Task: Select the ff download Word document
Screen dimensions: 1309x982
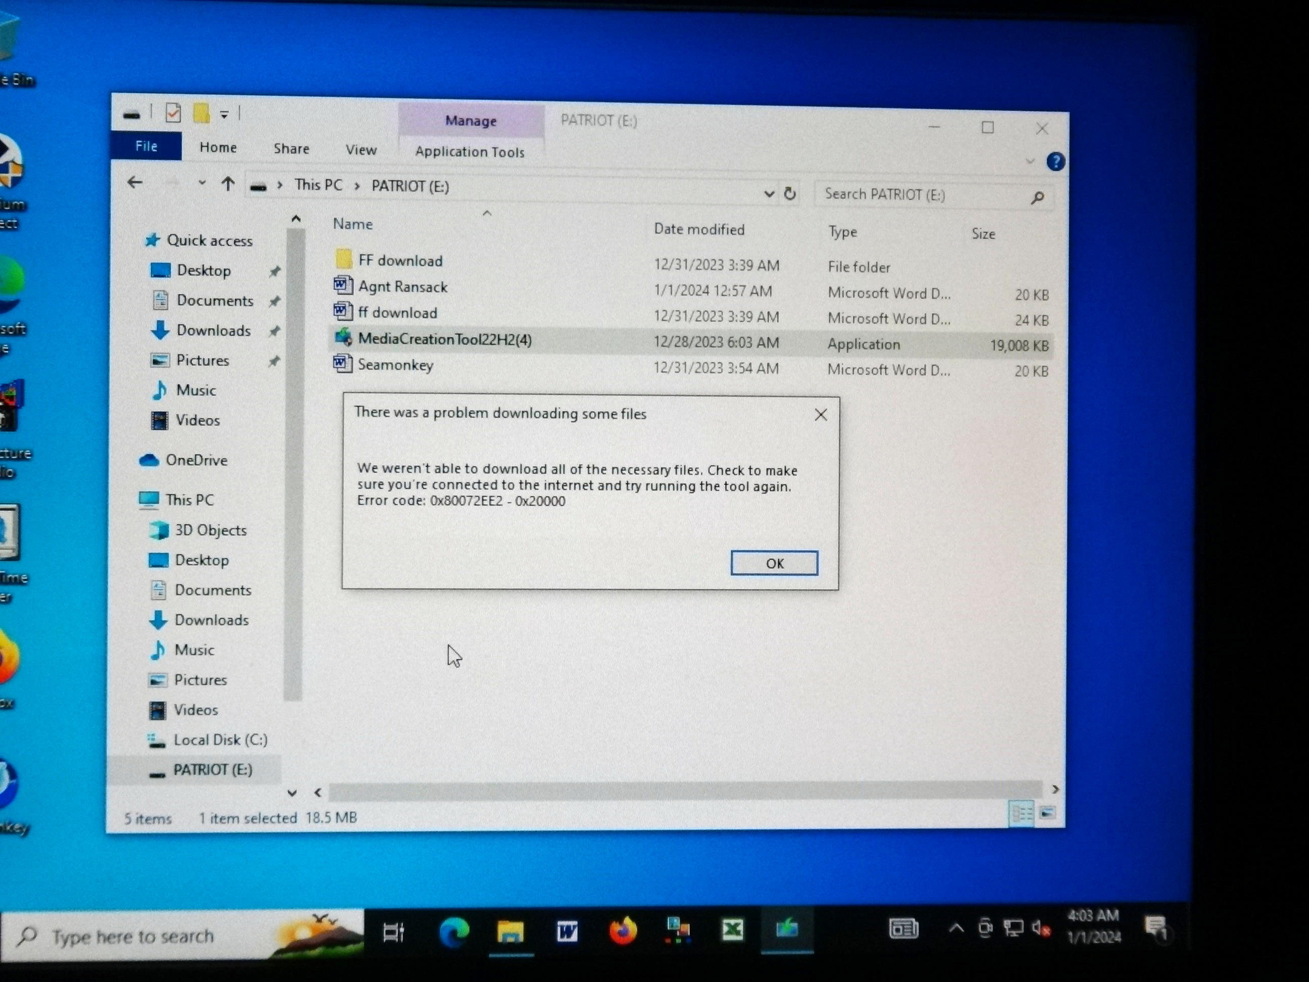Action: [397, 313]
